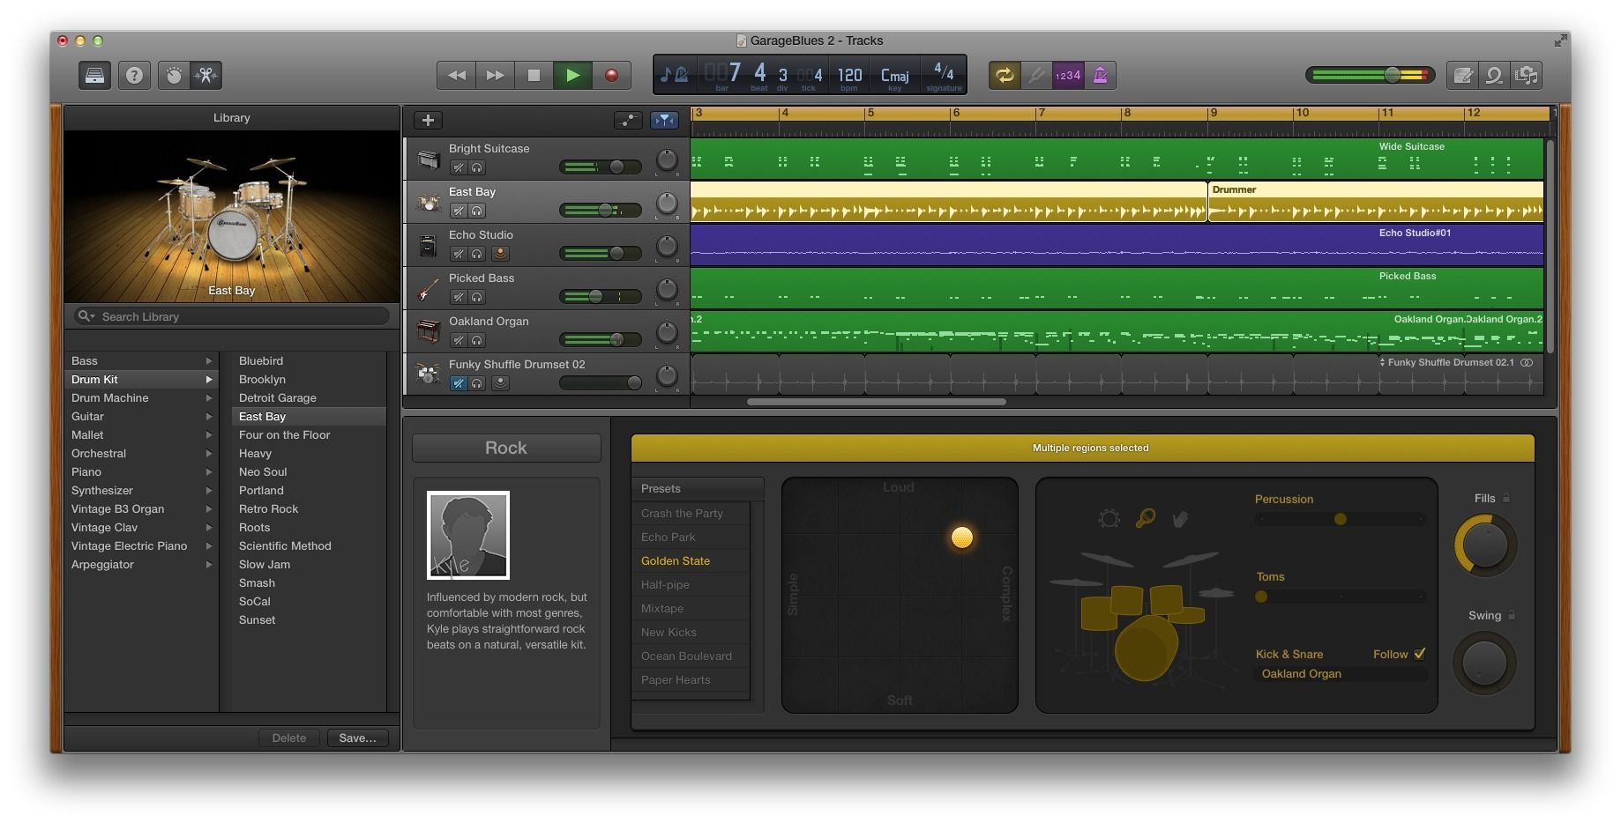
Task: Add a new track with plus button
Action: point(428,121)
